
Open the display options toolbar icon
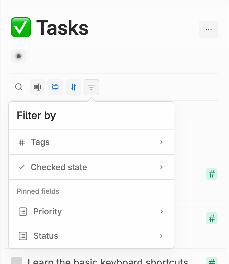pyautogui.click(x=37, y=87)
